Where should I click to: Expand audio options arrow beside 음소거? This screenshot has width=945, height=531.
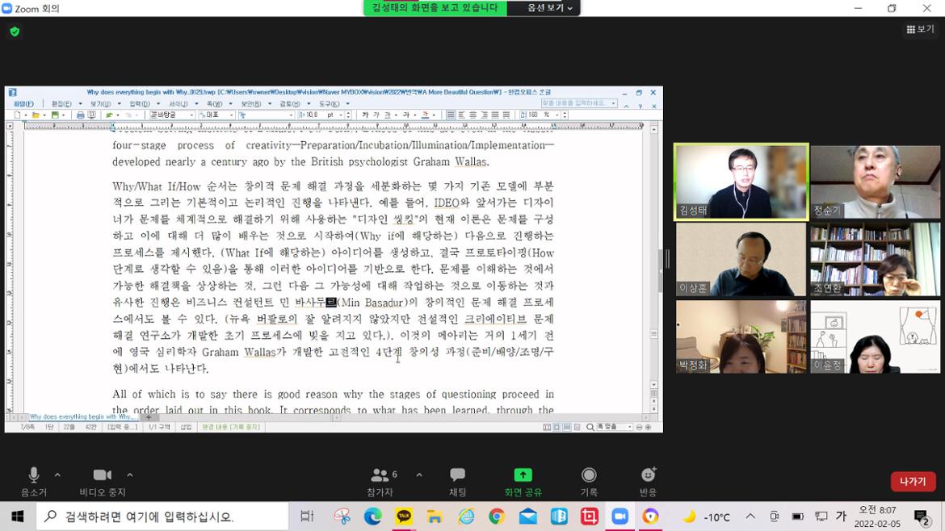point(57,475)
